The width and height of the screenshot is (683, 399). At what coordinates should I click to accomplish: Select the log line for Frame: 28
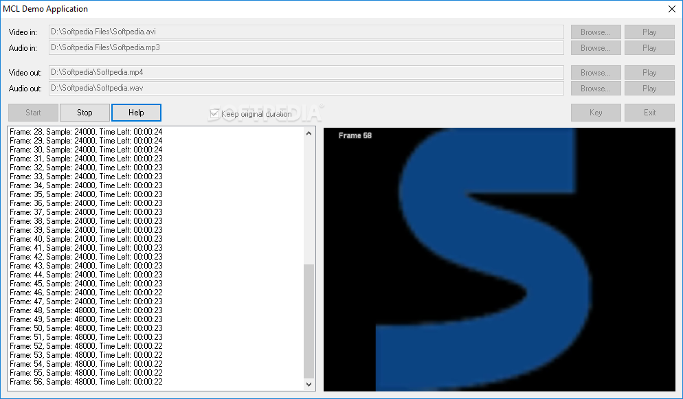[86, 132]
